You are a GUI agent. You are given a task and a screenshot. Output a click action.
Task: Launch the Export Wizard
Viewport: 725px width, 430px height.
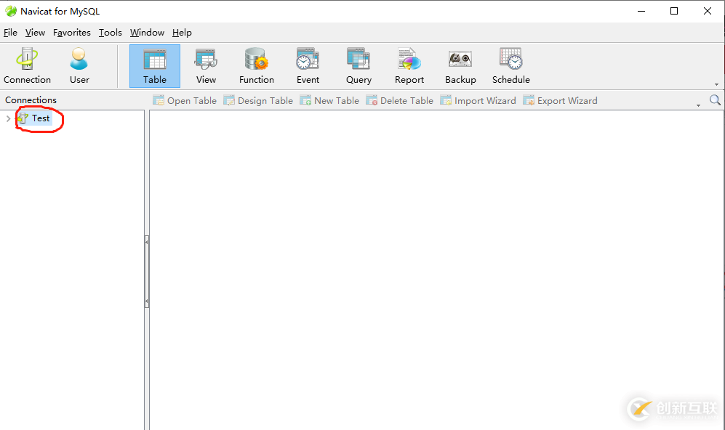560,101
